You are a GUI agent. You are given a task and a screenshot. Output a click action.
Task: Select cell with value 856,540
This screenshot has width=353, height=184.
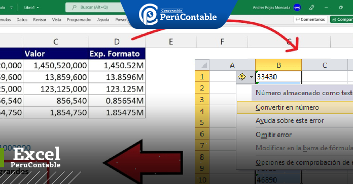pyautogui.click(x=56, y=101)
